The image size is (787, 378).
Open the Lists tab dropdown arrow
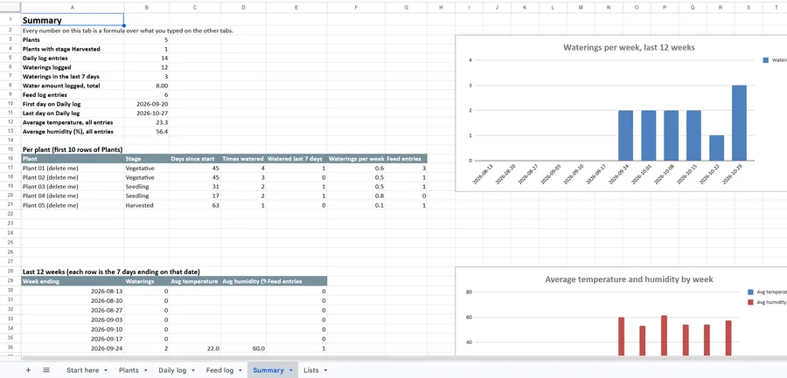pos(326,370)
